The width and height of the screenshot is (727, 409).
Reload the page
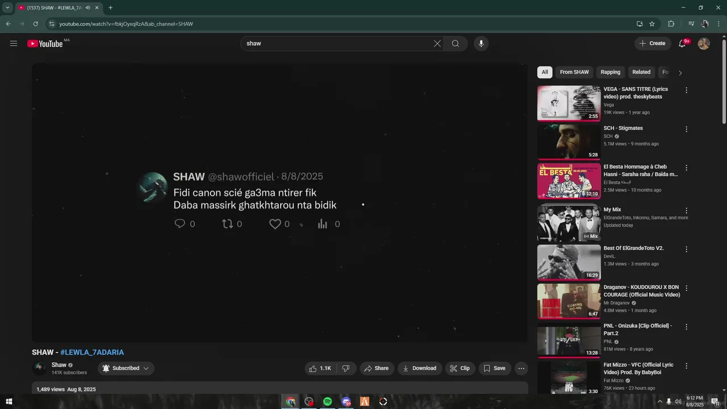pos(35,24)
